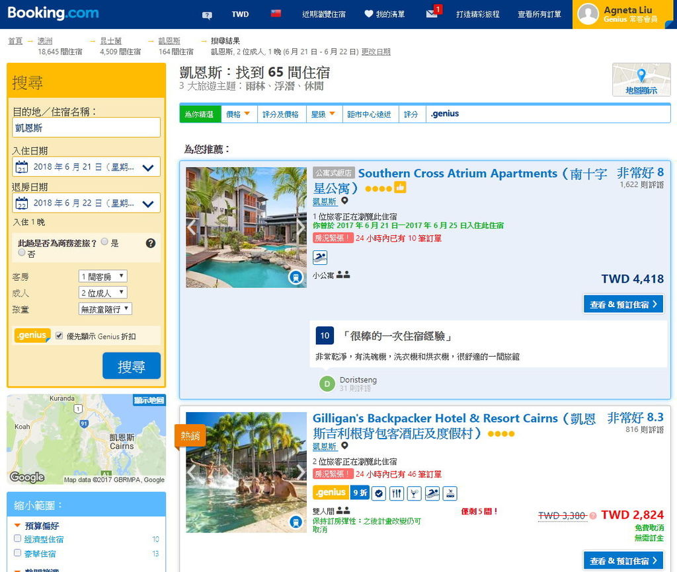Sort results by 評分及價格
The image size is (677, 572).
[282, 114]
